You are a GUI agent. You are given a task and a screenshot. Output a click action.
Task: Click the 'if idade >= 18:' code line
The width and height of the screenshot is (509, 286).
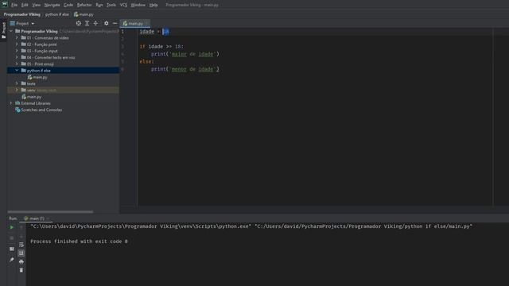[x=161, y=46]
